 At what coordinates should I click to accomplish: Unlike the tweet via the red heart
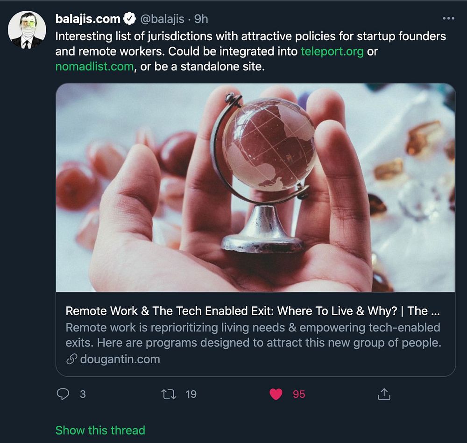click(276, 394)
